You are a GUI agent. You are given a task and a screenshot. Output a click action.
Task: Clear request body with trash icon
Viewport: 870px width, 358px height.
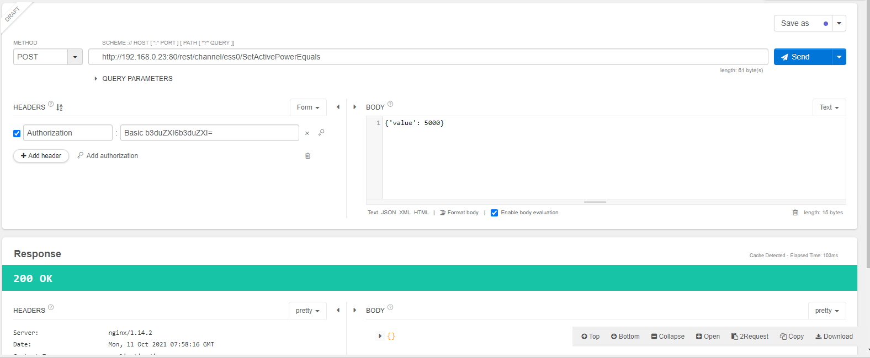(795, 213)
